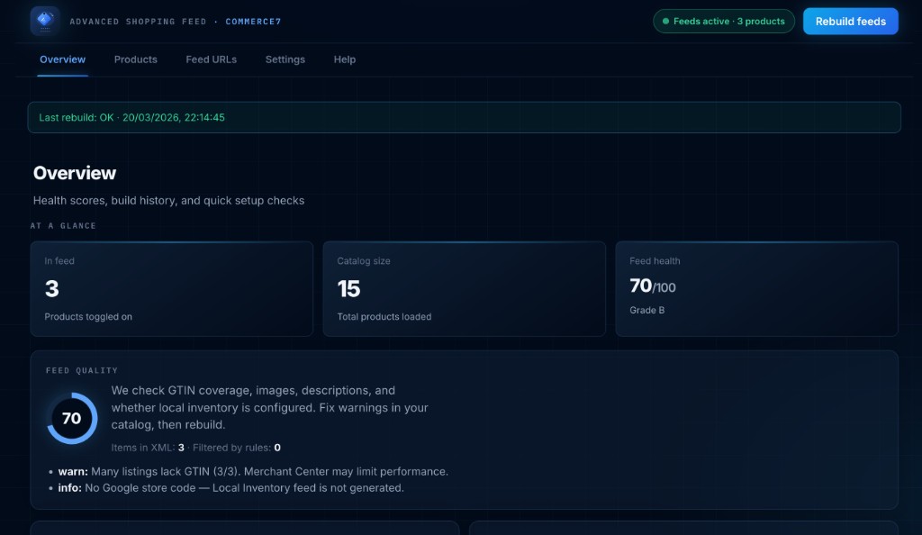
Task: Click the circular 70 feed quality score ring
Action: [71, 418]
